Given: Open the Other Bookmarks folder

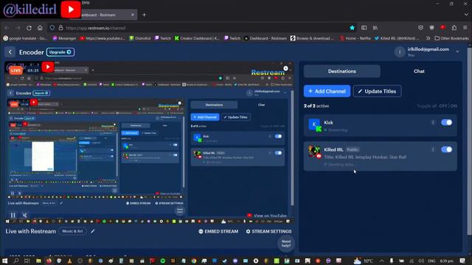Looking at the screenshot, I should pyautogui.click(x=451, y=38).
